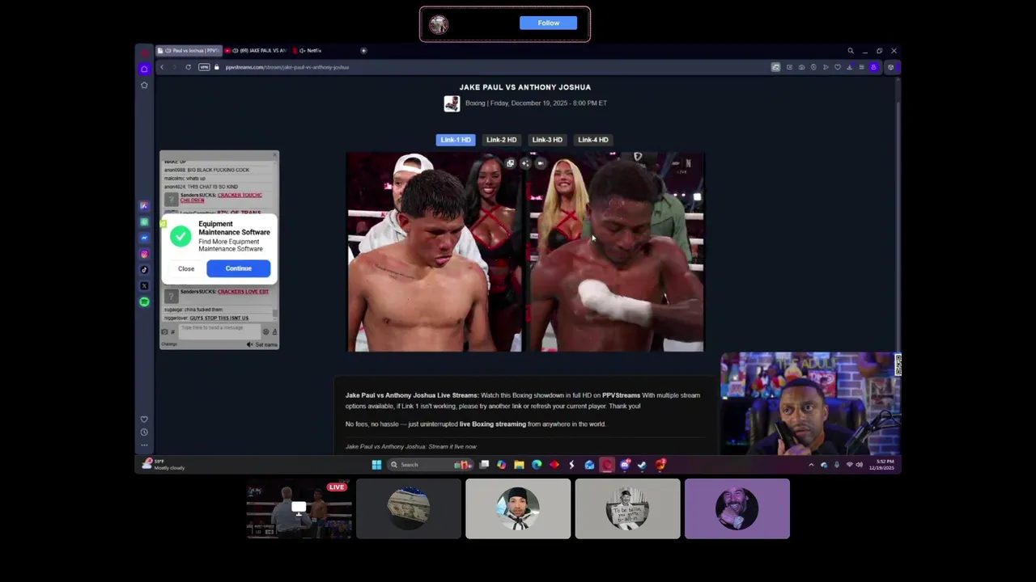Screen dimensions: 1036x582
Task: Click the tab search magnifier in title bar
Action: (x=851, y=51)
